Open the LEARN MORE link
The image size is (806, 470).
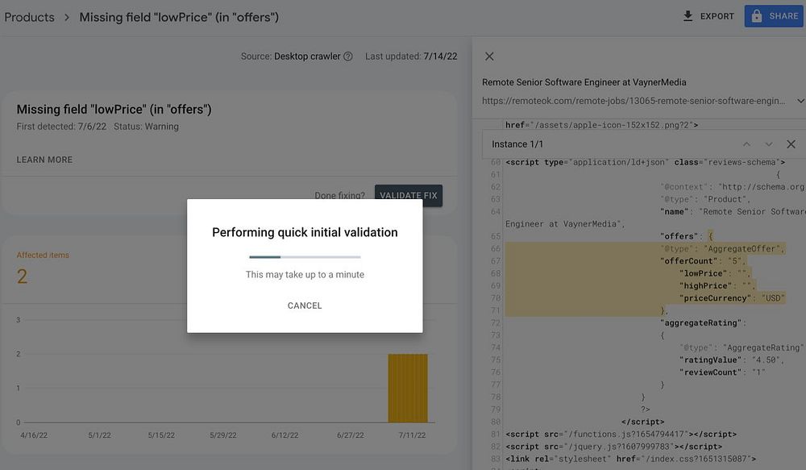click(x=44, y=160)
